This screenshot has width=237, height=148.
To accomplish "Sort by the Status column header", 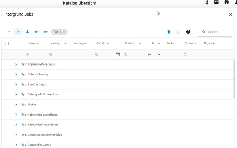I will (x=189, y=43).
